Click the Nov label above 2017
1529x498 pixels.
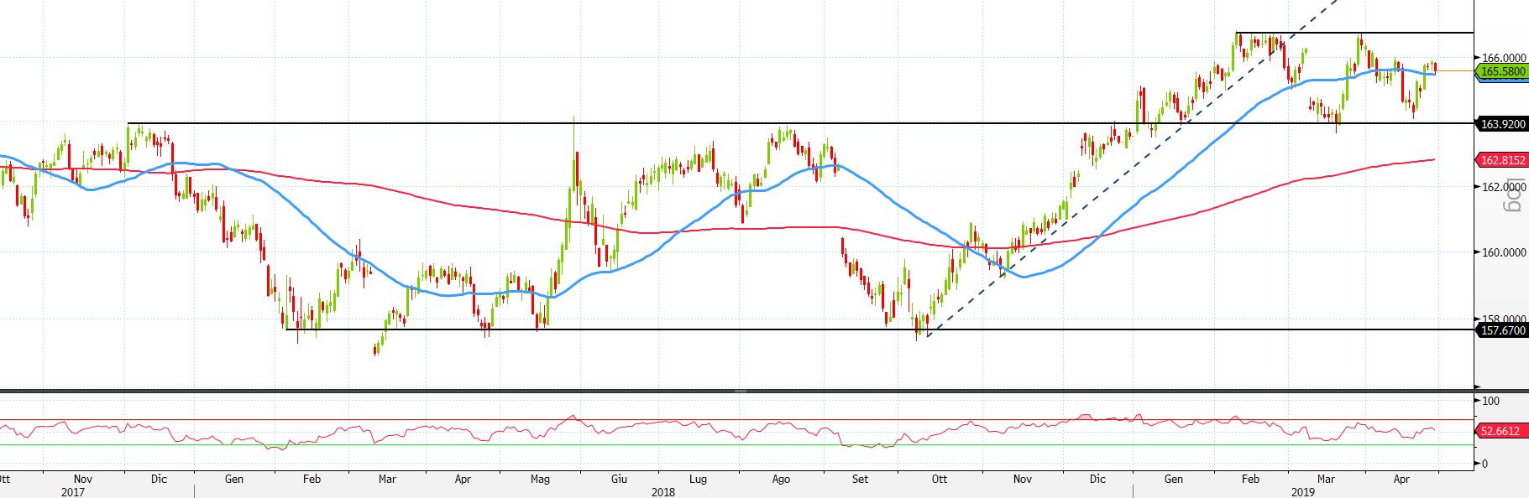83,480
